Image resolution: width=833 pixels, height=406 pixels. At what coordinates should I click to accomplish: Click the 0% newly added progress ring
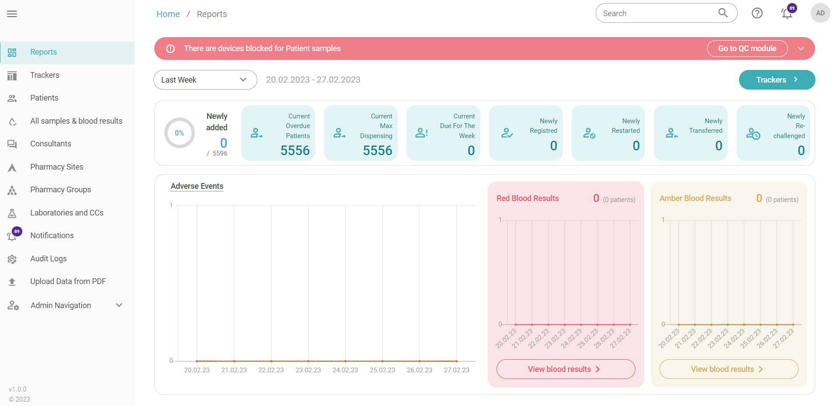pyautogui.click(x=180, y=133)
